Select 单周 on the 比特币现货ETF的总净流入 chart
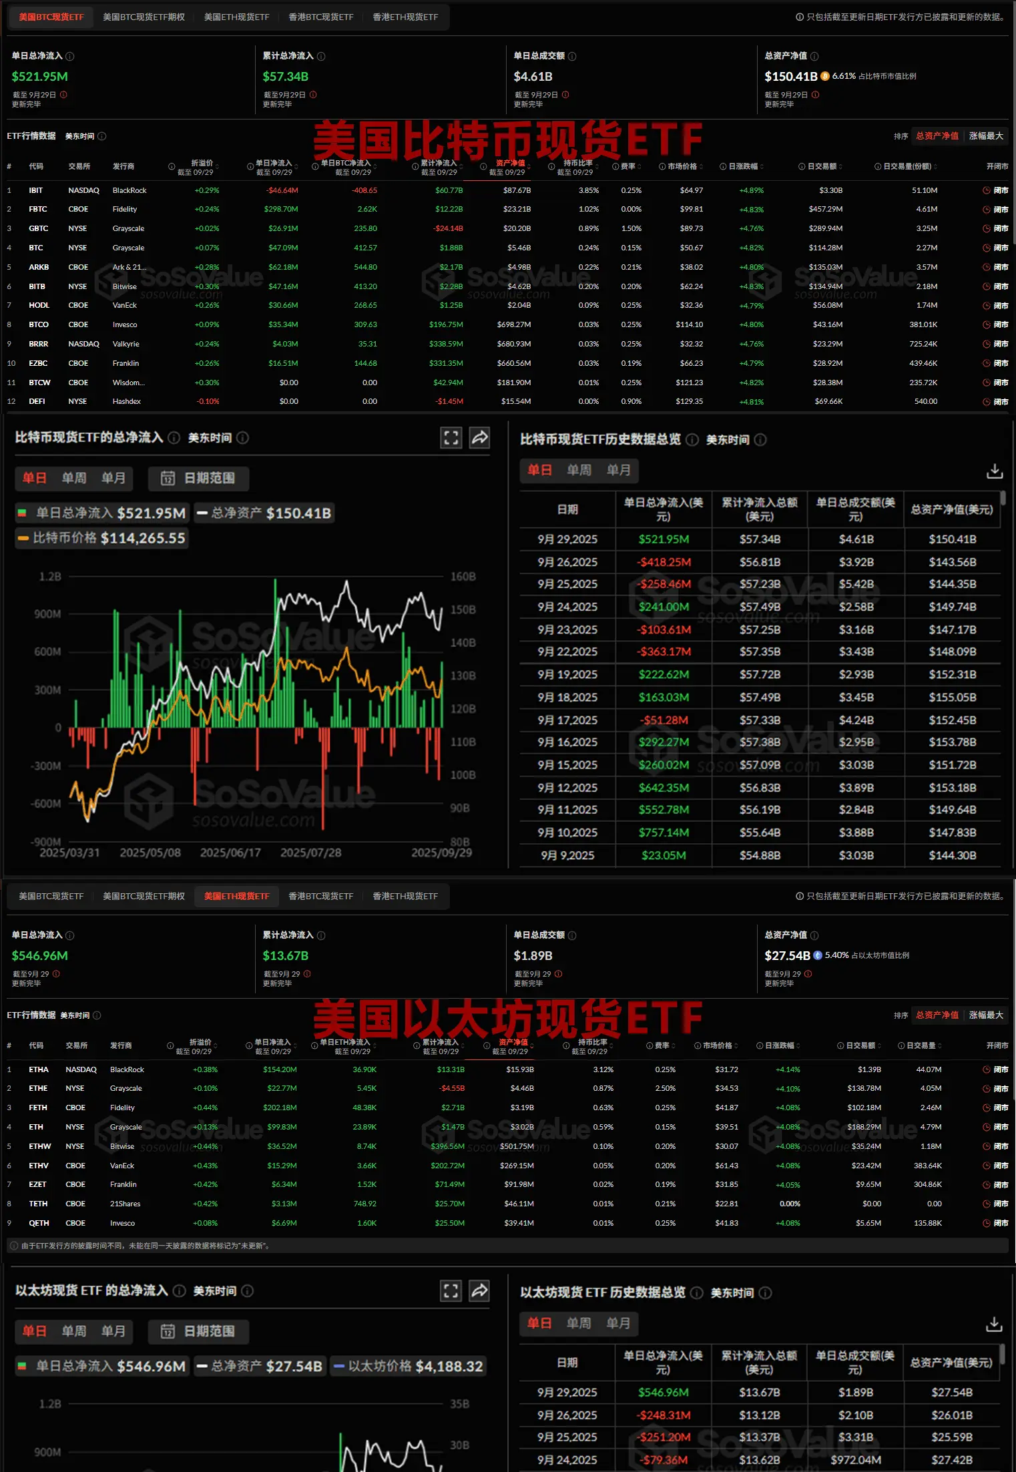1016x1472 pixels. (x=74, y=478)
